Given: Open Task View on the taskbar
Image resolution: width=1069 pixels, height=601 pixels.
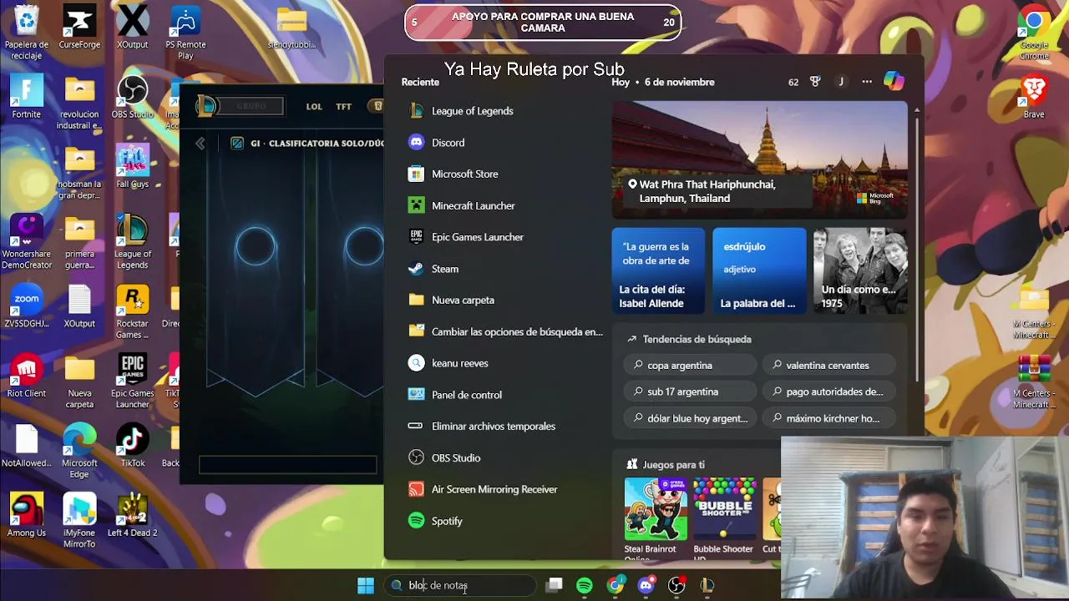Looking at the screenshot, I should (555, 586).
